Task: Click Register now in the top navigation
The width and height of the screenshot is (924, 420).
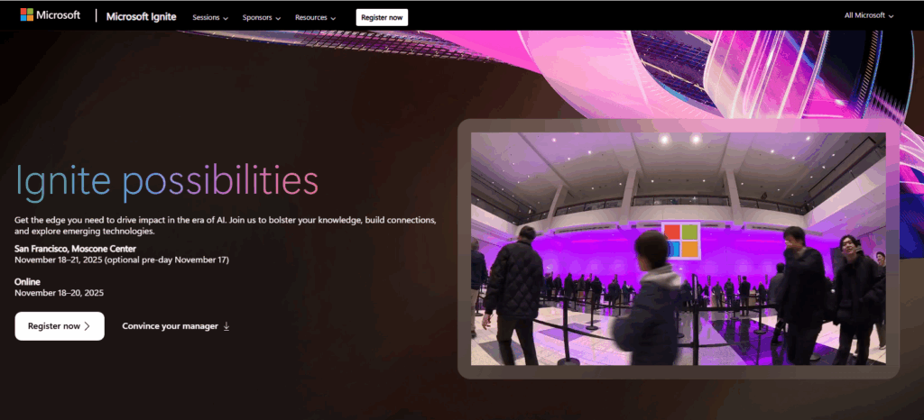Action: (382, 18)
